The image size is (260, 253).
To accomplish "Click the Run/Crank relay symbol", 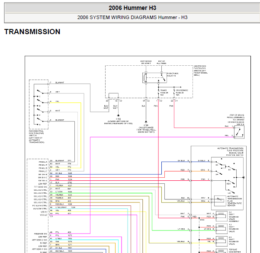I will coord(154,78).
